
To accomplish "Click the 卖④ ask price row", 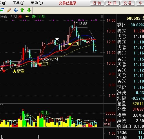I will point(130,36).
